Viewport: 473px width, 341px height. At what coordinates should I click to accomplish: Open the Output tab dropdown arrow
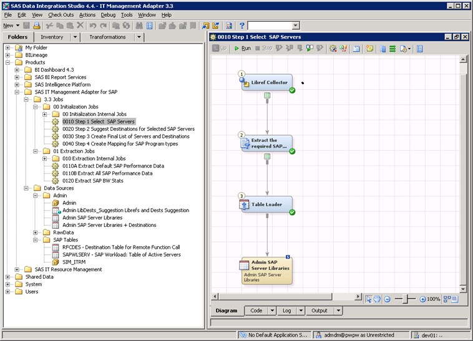[x=338, y=310]
